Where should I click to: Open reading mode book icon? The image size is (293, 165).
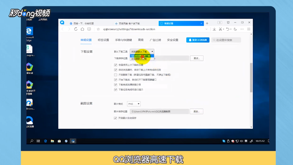[x=89, y=29]
